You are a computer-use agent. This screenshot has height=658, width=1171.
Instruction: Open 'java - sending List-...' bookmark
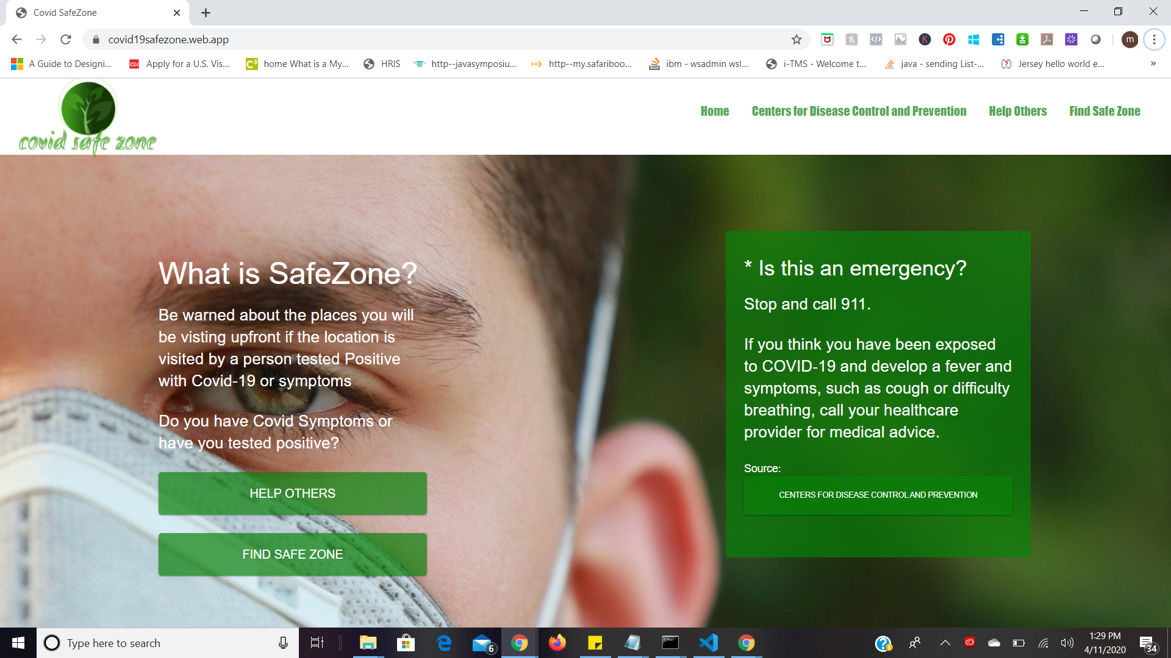point(934,64)
